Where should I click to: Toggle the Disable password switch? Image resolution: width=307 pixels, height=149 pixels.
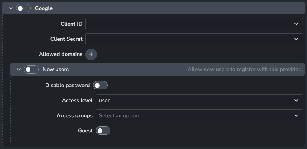click(x=100, y=86)
